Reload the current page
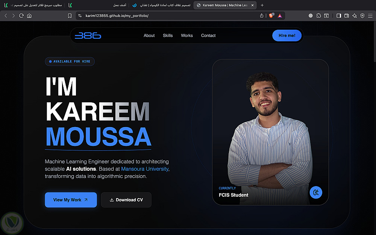 (x=21, y=15)
